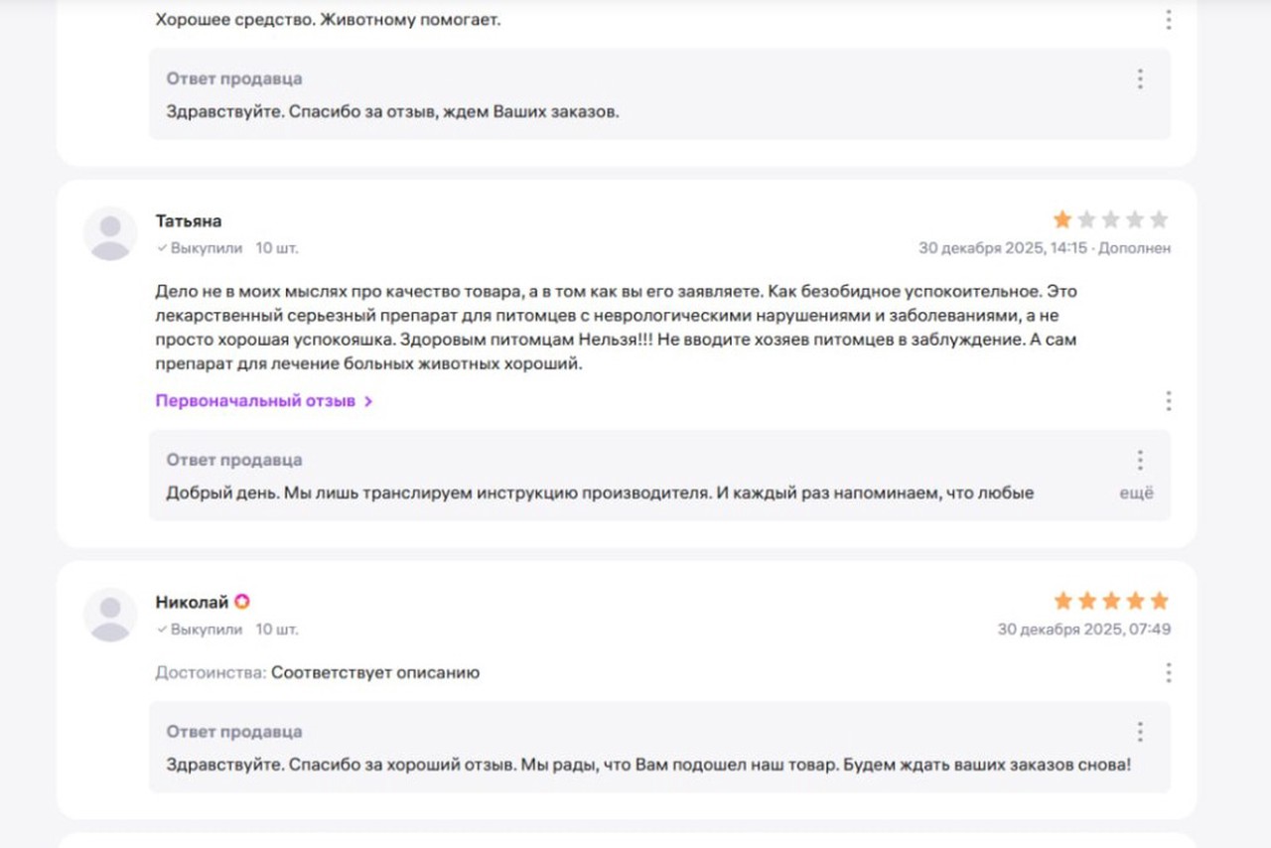Open options in seller reply to Николай
Image resolution: width=1271 pixels, height=848 pixels.
[1139, 732]
